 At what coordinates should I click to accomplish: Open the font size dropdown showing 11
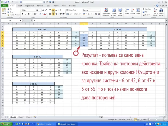pyautogui.click(x=41, y=10)
